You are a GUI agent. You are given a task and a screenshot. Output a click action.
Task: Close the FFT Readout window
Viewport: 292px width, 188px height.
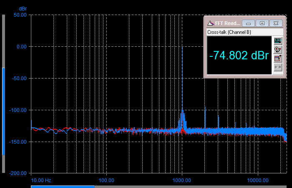click(x=276, y=23)
